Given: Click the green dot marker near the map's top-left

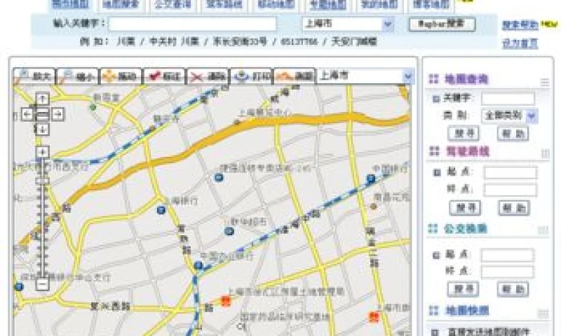Looking at the screenshot, I should [x=93, y=107].
